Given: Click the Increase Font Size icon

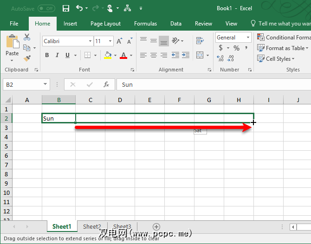Looking at the screenshot, I should point(119,41).
